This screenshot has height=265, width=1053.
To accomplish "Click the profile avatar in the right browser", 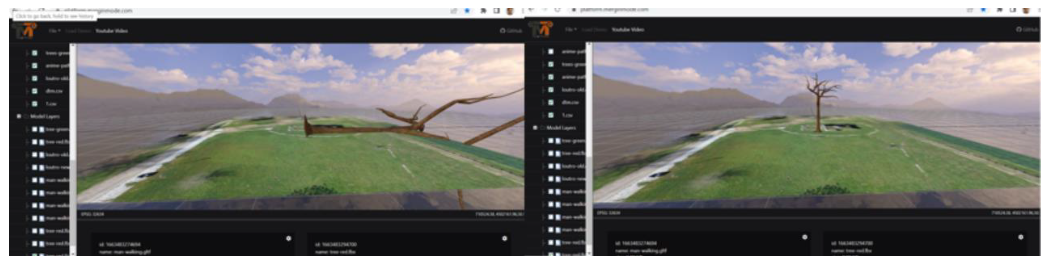I will (x=1026, y=10).
